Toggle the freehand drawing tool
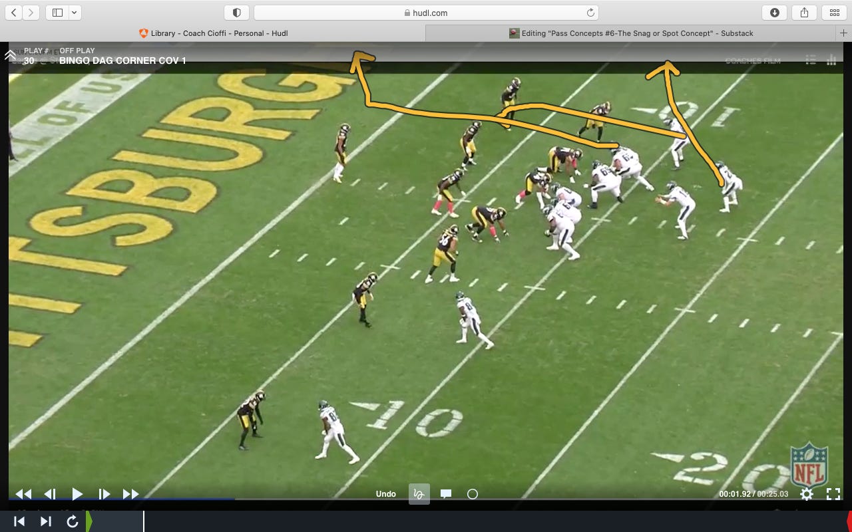This screenshot has height=532, width=852. (x=419, y=494)
